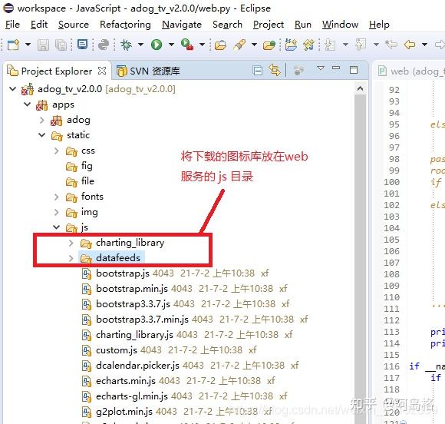The image size is (445, 424).
Task: Click the Search flashlight toolbar icon
Action: (x=239, y=45)
